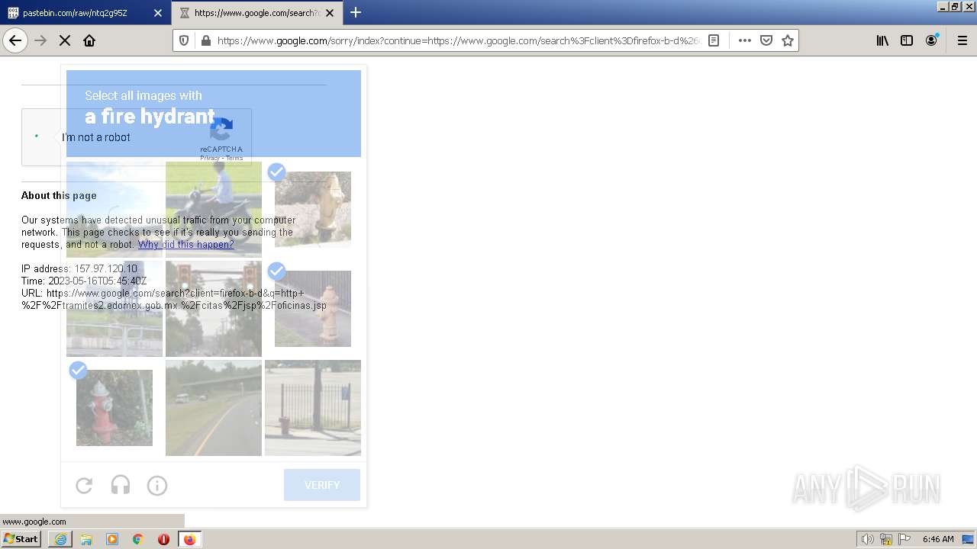977x549 pixels.
Task: Open Library bookmarks and history
Action: pyautogui.click(x=882, y=40)
